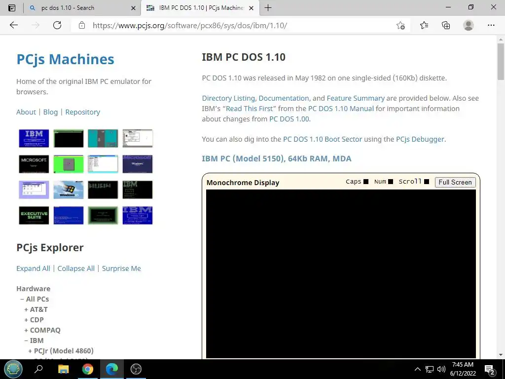
Task: Open the Executive Suite thumbnail
Action: (34, 215)
